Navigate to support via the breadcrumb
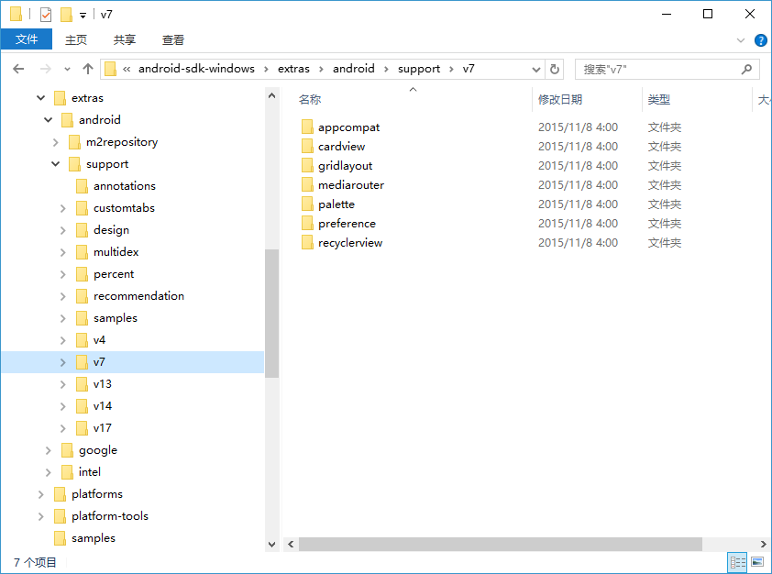The height and width of the screenshot is (574, 772). [419, 68]
